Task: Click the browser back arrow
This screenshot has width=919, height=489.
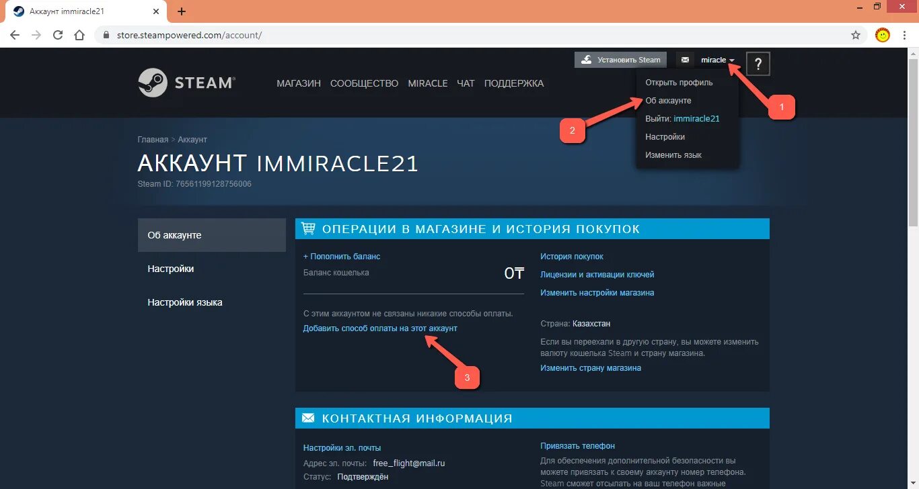Action: point(15,35)
